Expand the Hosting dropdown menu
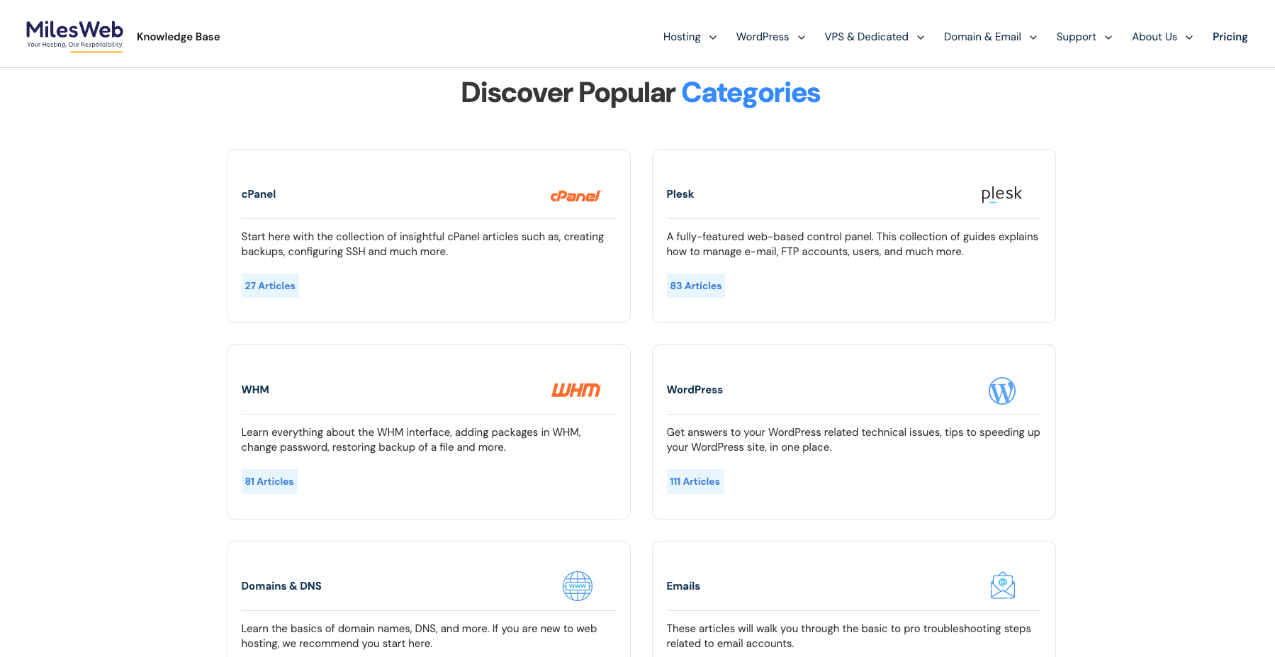The width and height of the screenshot is (1275, 657). [x=690, y=37]
